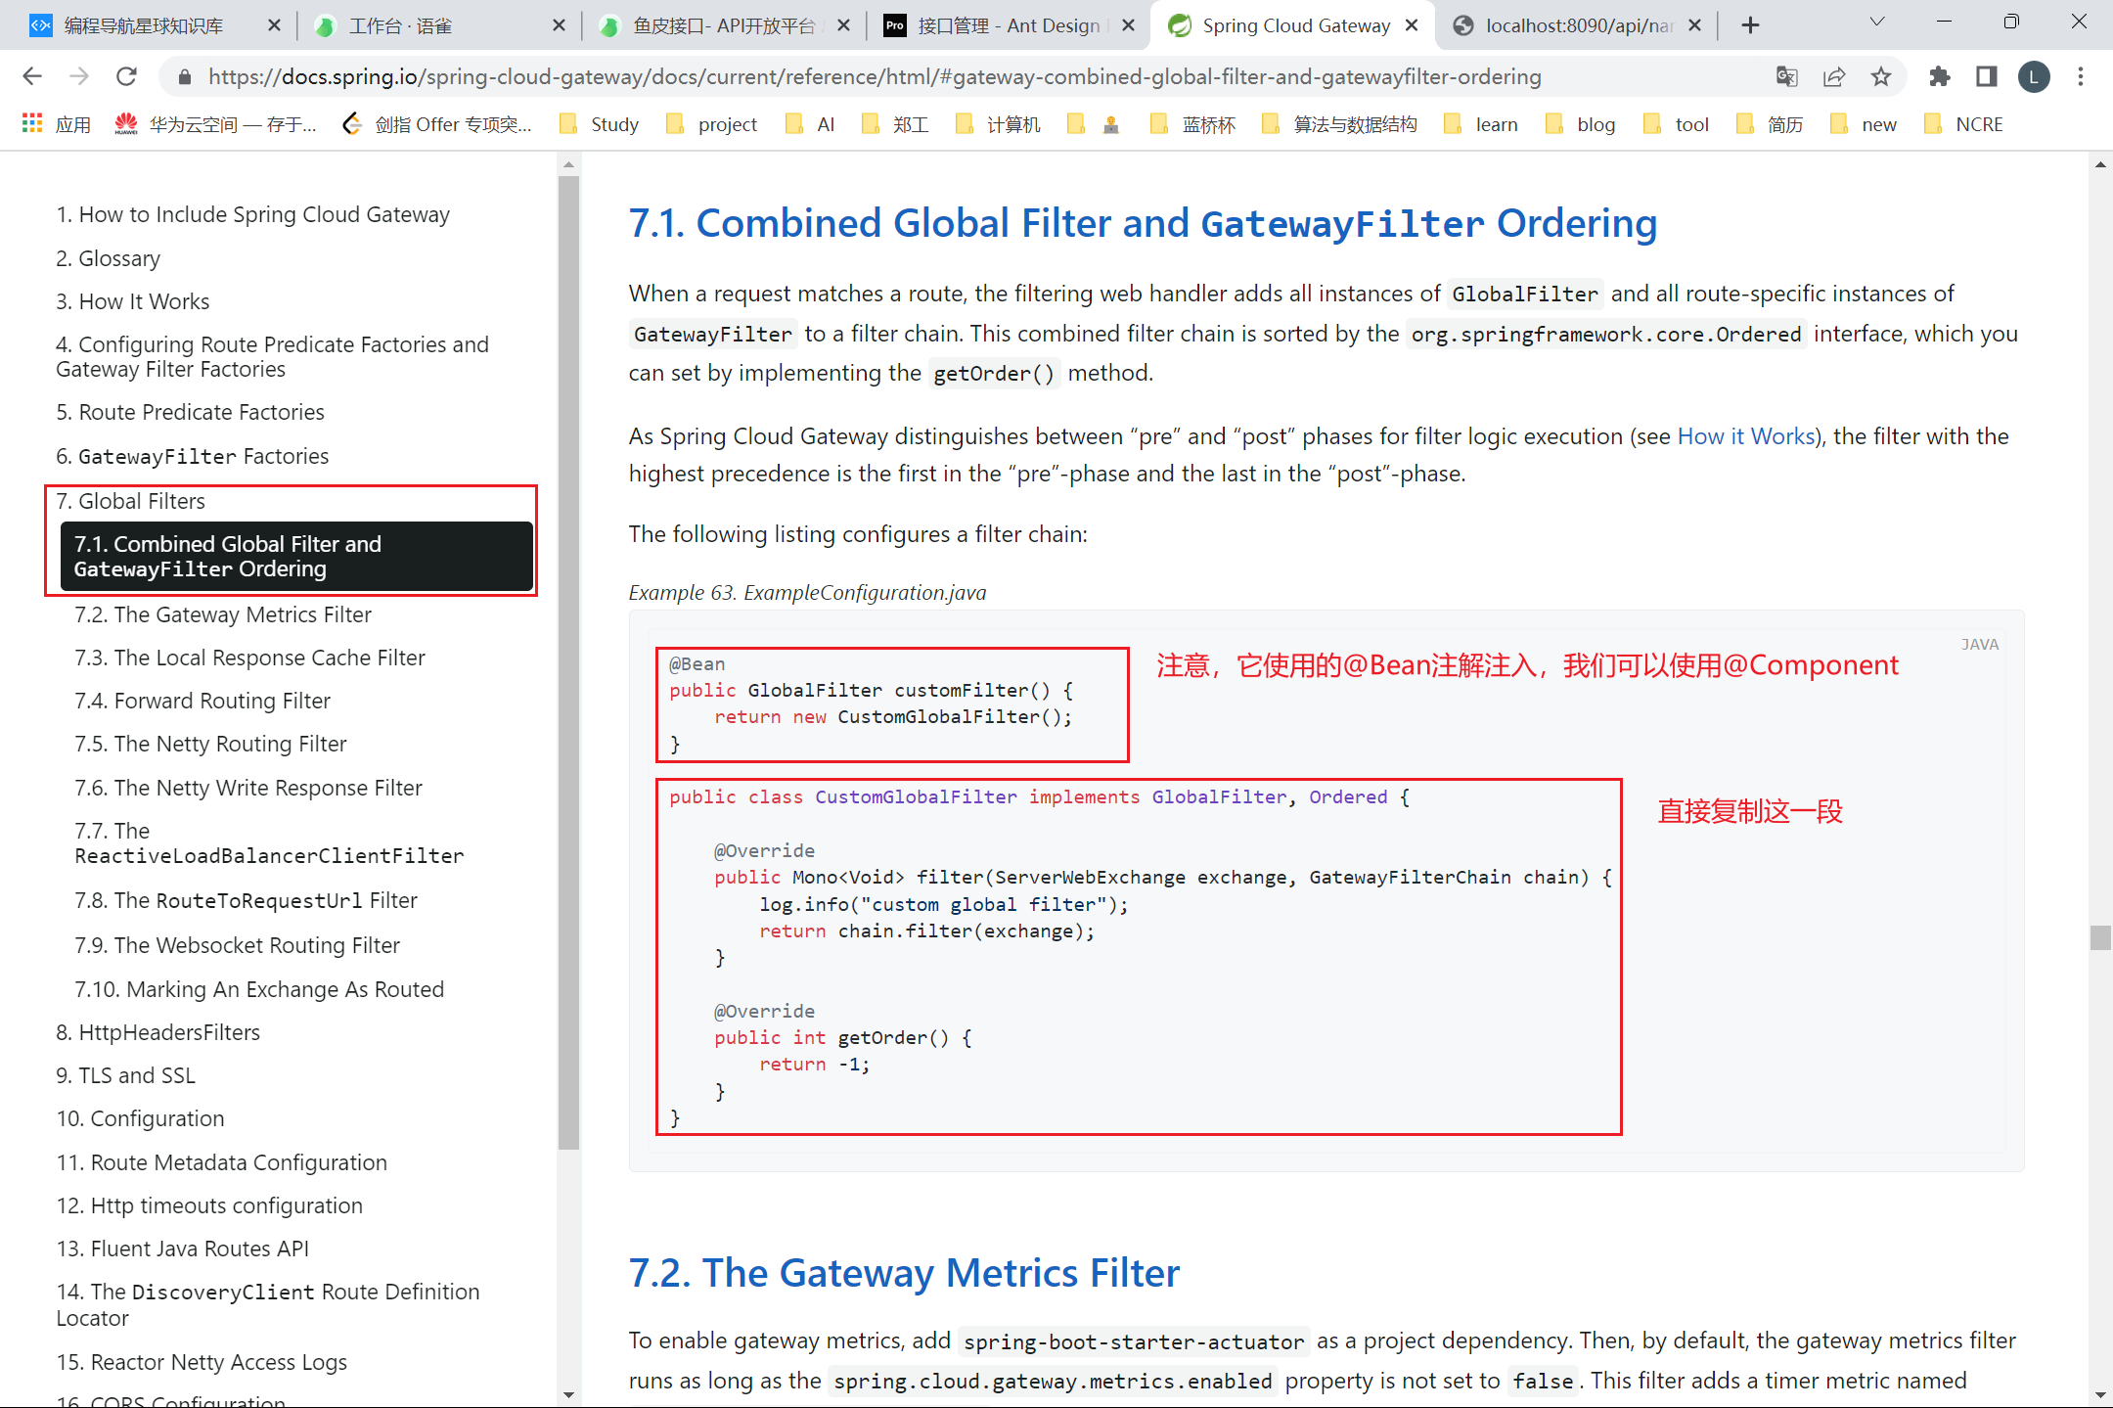Image resolution: width=2113 pixels, height=1408 pixels.
Task: Click the address bar URL
Action: (875, 76)
